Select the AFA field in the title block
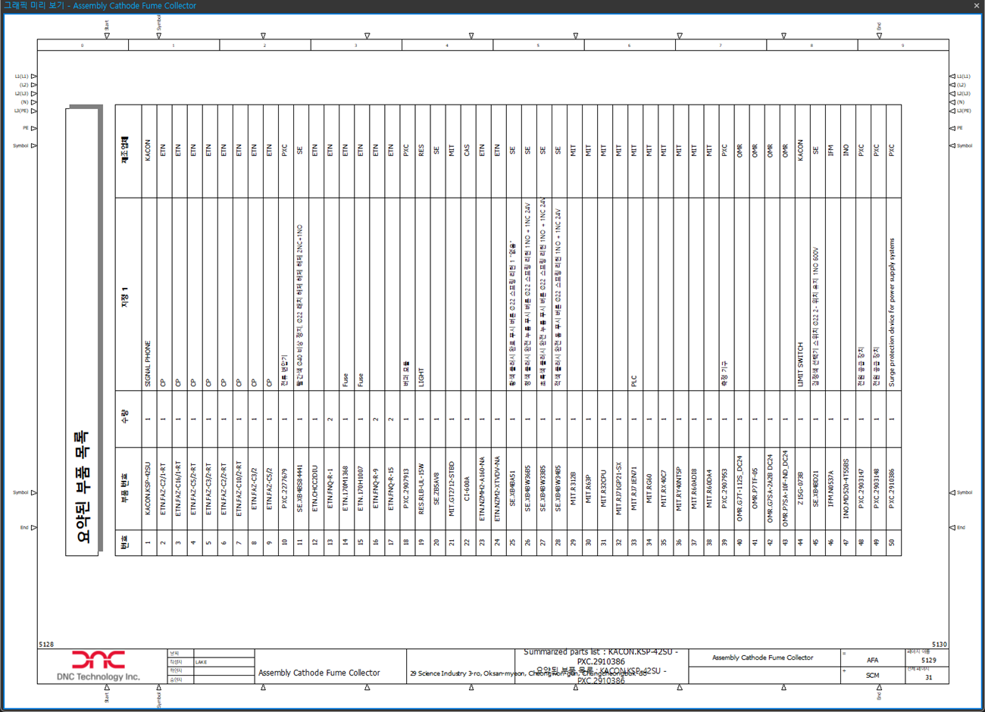 pyautogui.click(x=872, y=660)
